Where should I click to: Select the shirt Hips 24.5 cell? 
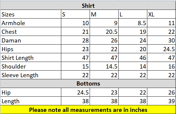161,49
